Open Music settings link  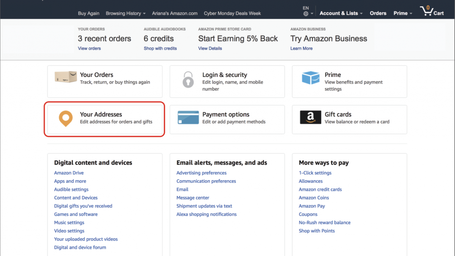tap(69, 223)
